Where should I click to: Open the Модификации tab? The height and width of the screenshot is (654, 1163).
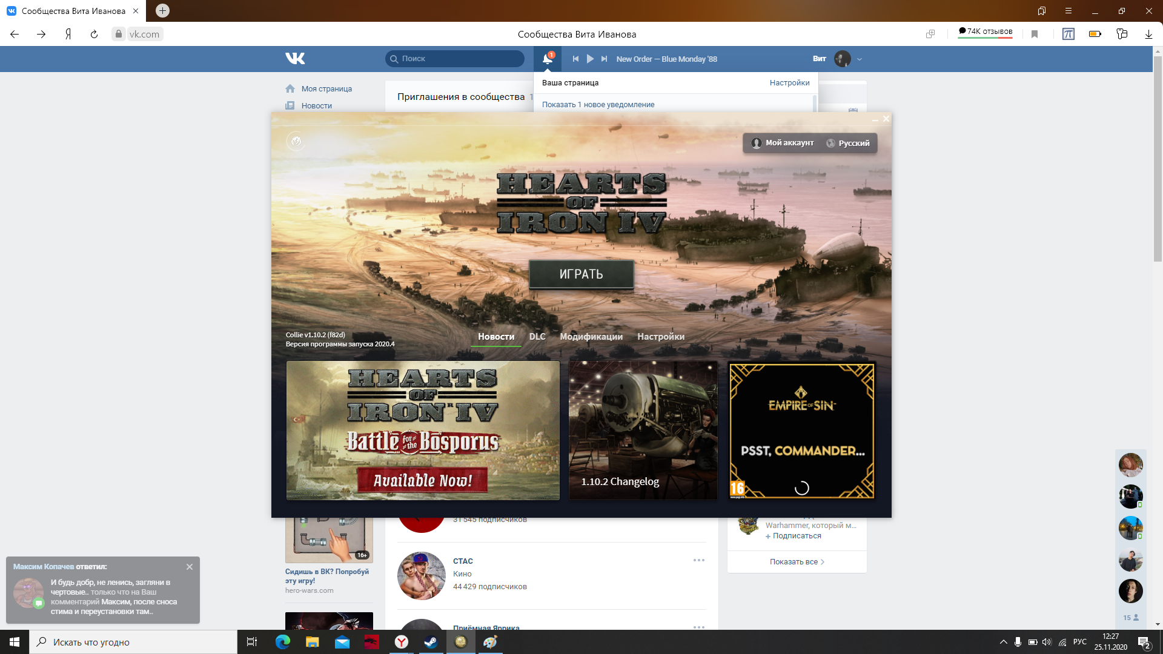pos(591,337)
